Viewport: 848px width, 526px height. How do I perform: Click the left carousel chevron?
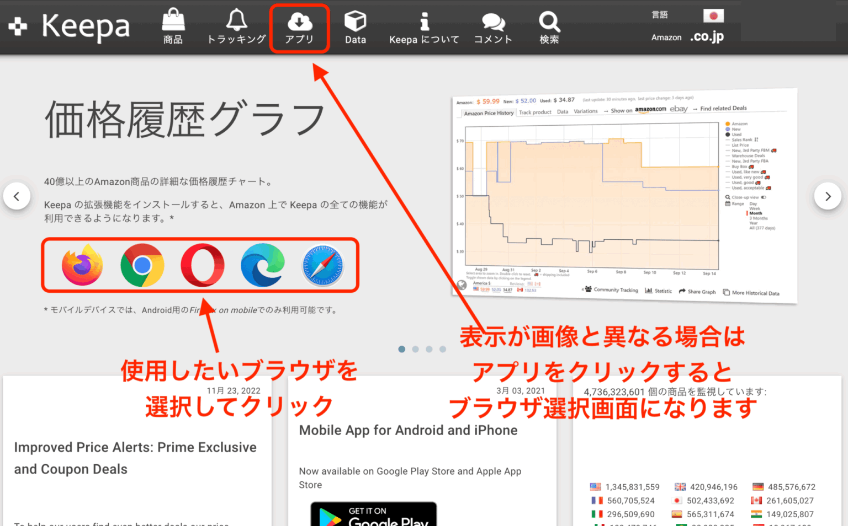[x=17, y=196]
